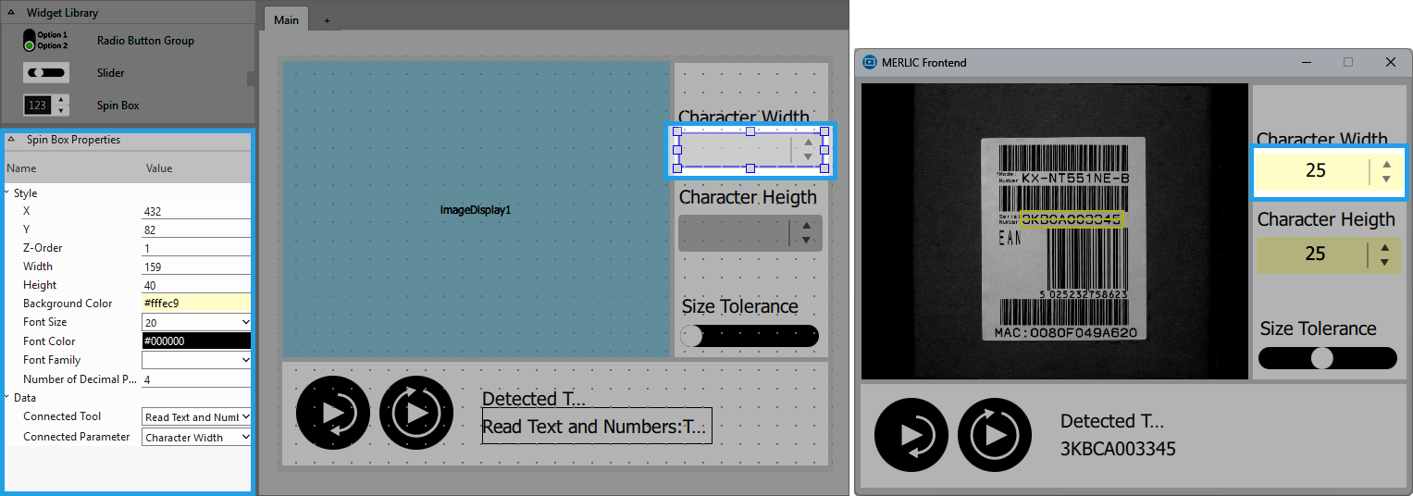
Task: Add a new tab with plus button
Action: (x=326, y=20)
